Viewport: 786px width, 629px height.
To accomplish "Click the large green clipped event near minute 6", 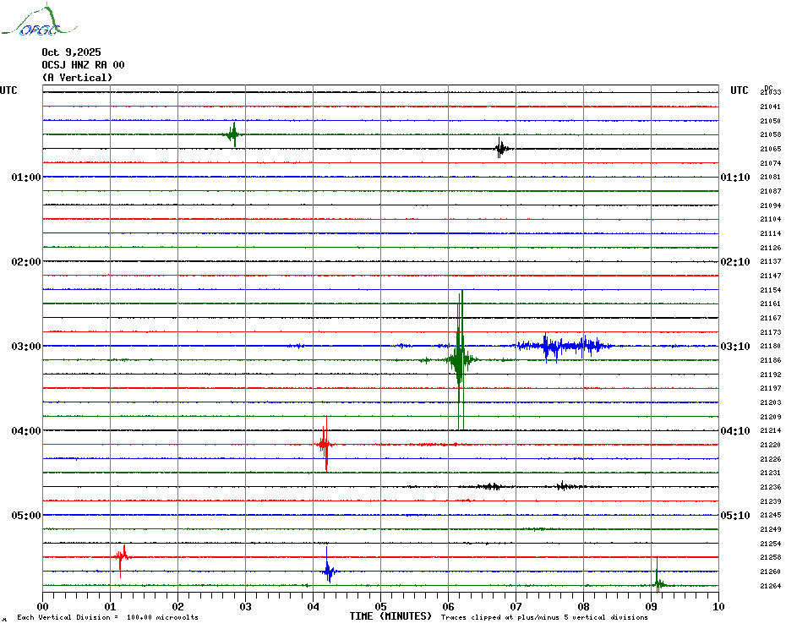I will tap(460, 359).
